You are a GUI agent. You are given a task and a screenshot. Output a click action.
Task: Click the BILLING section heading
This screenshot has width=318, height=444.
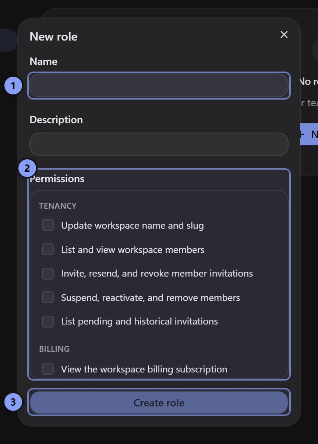pyautogui.click(x=54, y=349)
